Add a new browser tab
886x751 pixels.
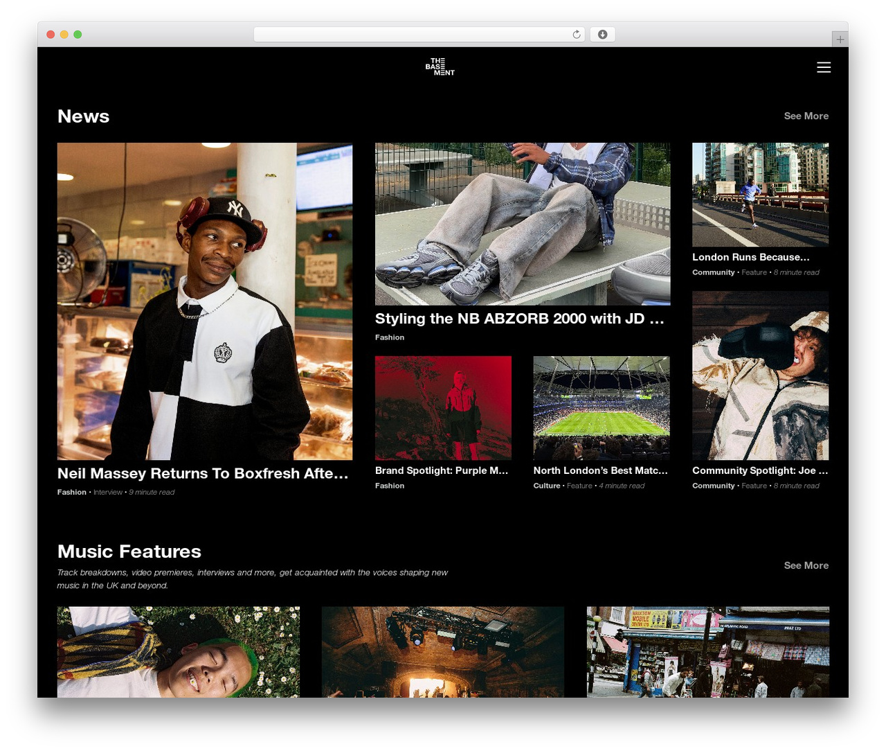[840, 39]
